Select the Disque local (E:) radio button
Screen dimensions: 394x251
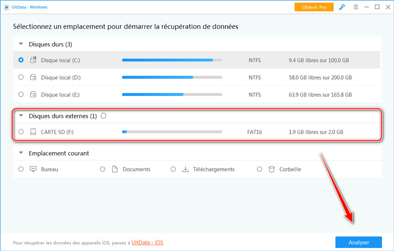coord(21,95)
